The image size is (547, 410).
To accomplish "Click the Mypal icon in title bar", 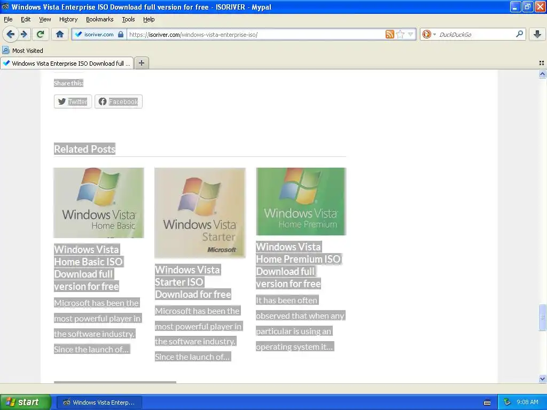I will 5,6.
